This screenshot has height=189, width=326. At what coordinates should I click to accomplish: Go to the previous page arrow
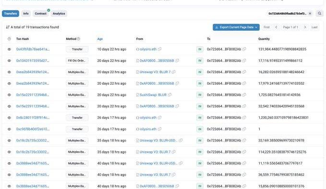tap(277, 27)
